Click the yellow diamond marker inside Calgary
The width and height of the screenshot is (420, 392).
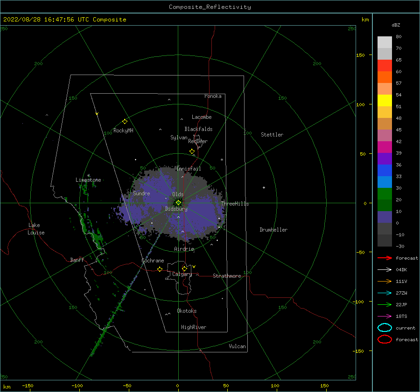(x=184, y=268)
